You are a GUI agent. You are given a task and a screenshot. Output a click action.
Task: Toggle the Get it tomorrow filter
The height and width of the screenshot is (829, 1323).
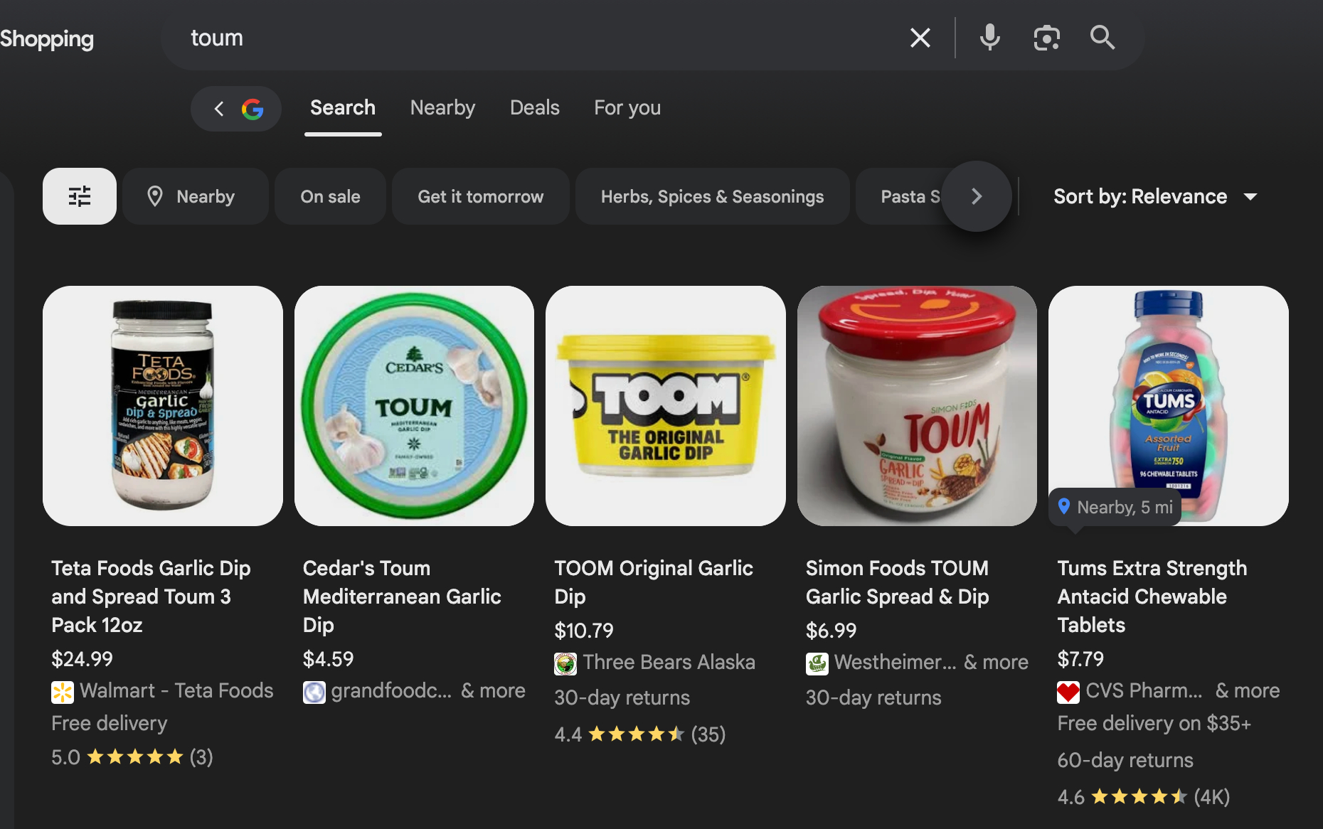[480, 196]
